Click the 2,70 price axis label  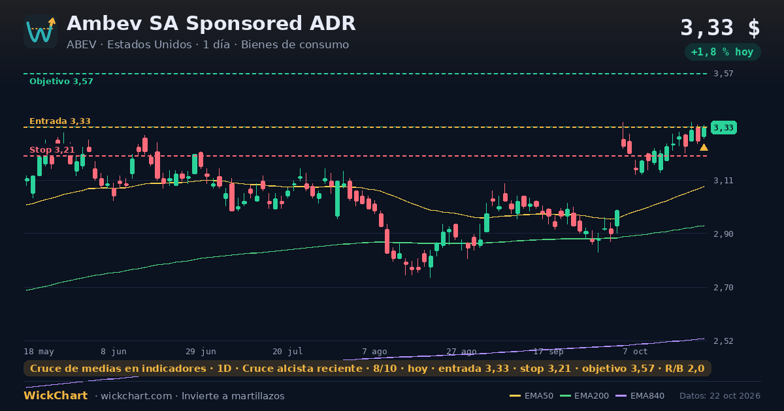[723, 288]
